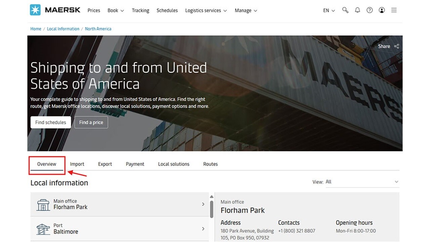Open the EN language selector
Viewport: 430px width, 242px height.
329,10
